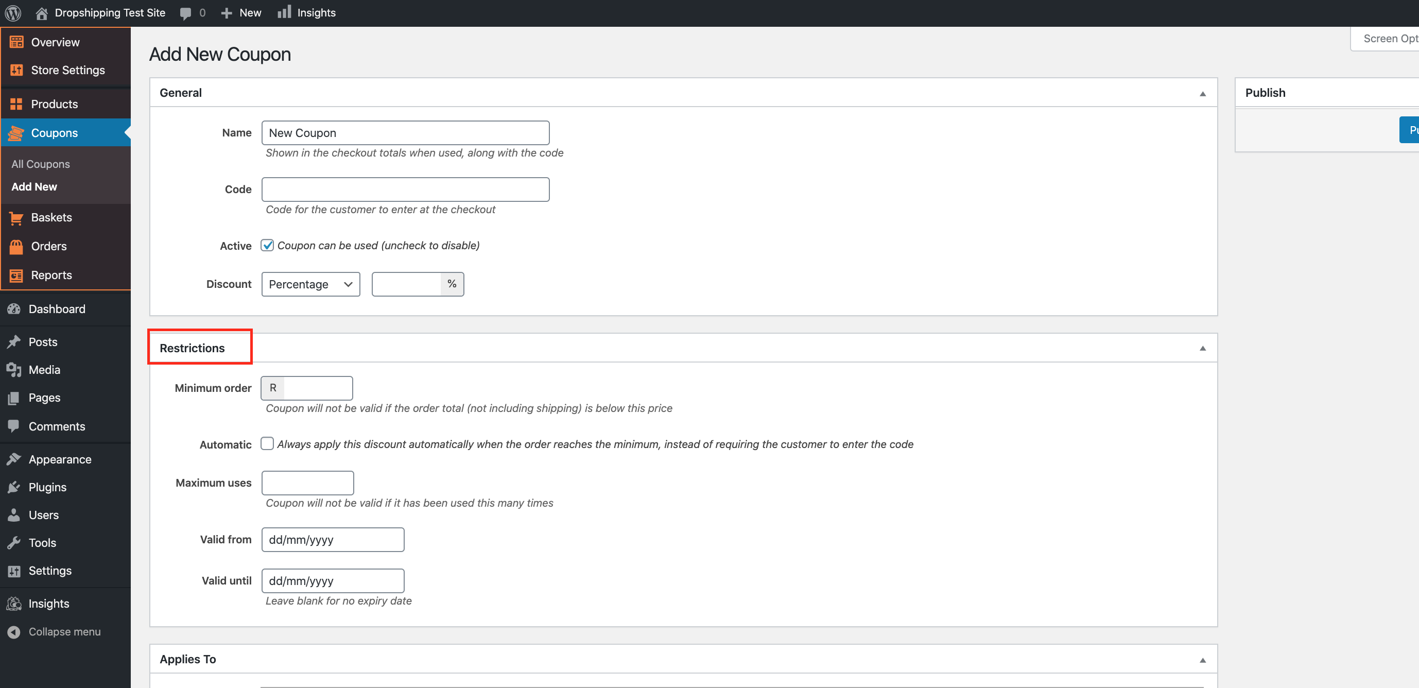Open the Discount type Percentage dropdown
This screenshot has height=688, width=1419.
click(x=310, y=284)
